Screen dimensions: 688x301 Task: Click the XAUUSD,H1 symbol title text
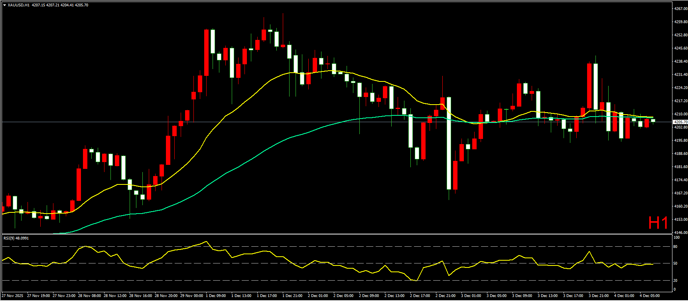pyautogui.click(x=18, y=5)
